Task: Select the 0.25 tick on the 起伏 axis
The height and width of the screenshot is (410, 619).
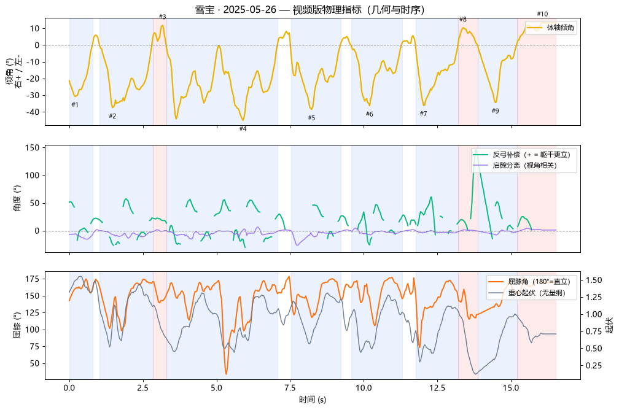Action: pos(594,366)
